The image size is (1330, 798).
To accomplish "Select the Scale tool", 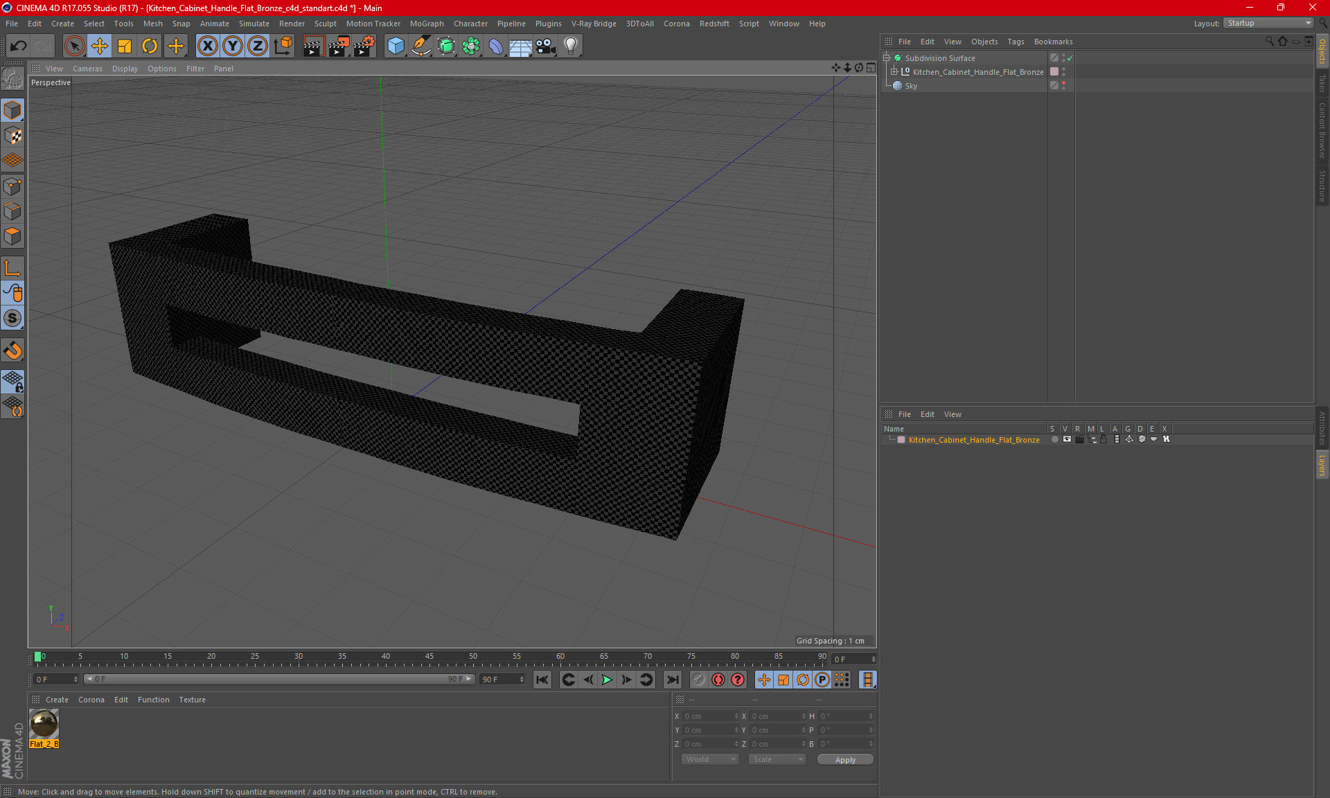I will 125,46.
